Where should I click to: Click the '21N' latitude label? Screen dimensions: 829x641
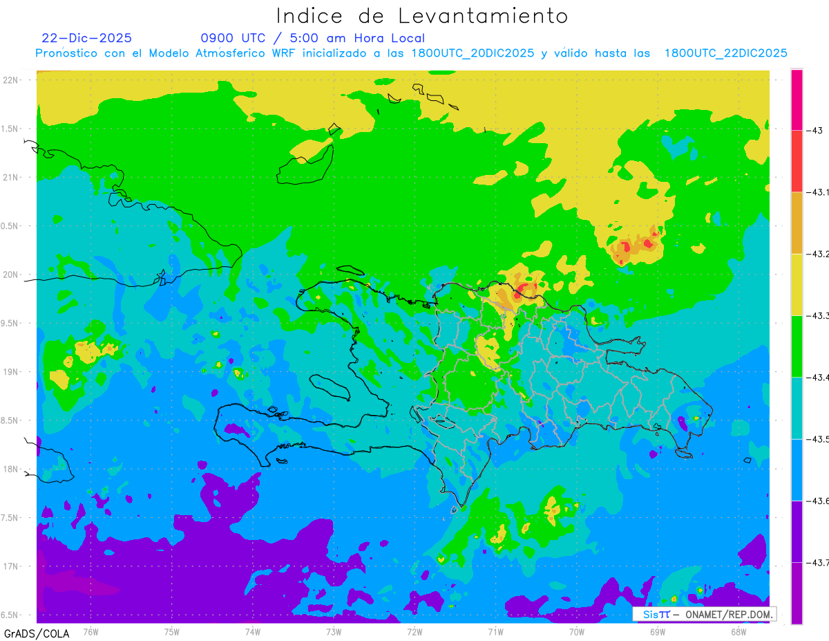pyautogui.click(x=12, y=177)
